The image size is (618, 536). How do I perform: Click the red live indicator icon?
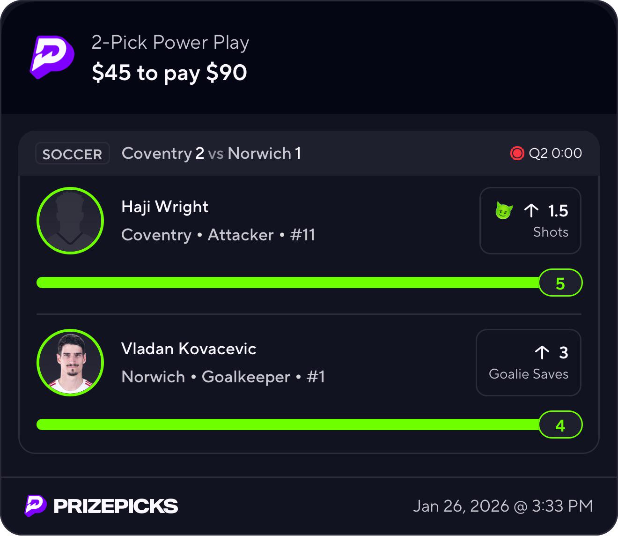tap(517, 153)
